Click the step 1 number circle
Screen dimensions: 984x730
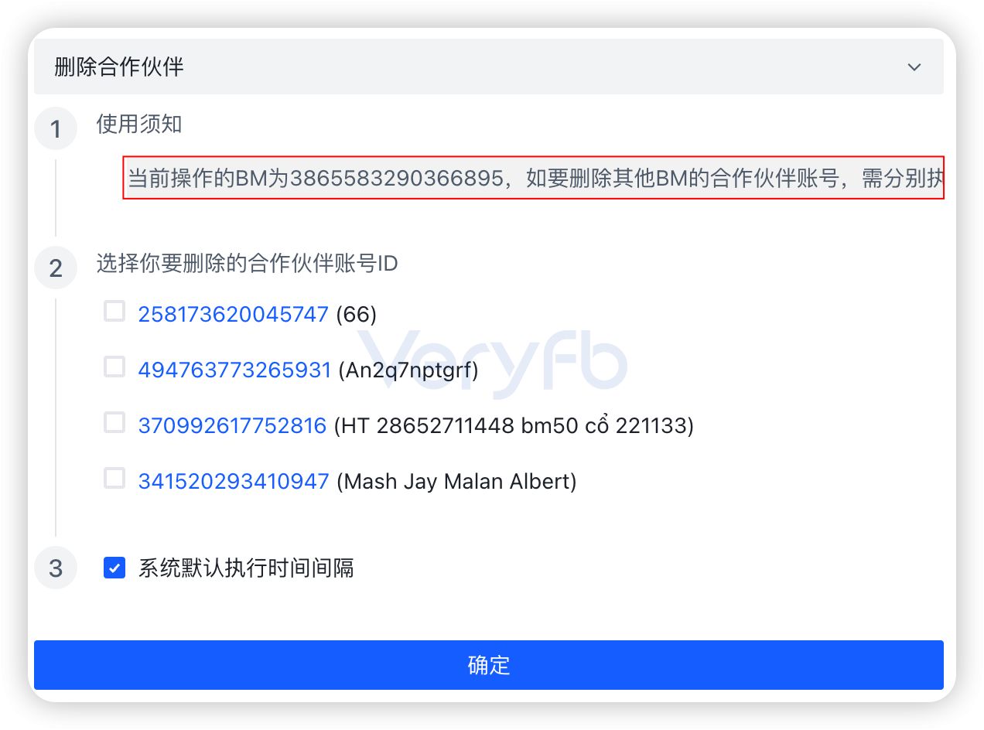click(x=56, y=129)
